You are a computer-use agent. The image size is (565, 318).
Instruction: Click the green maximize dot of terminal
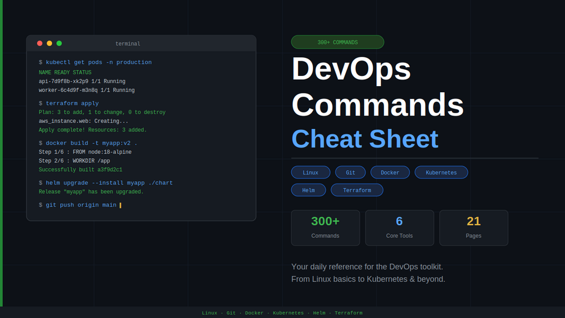(x=59, y=43)
